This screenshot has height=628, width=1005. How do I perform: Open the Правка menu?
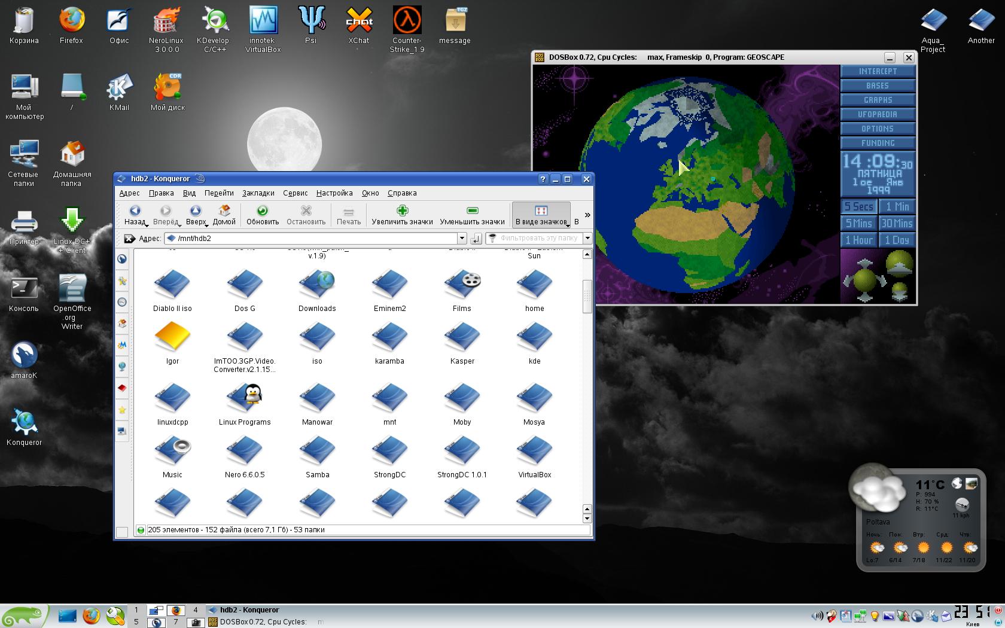point(162,193)
